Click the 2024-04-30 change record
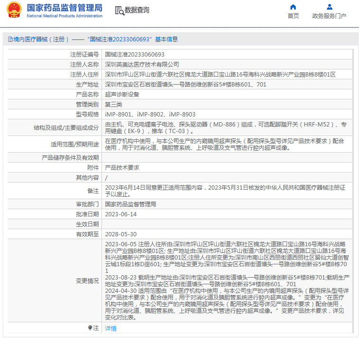 tap(227, 304)
